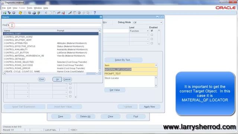Click the Objects list vertical scrollbar
The image size is (238, 134).
click(100, 51)
